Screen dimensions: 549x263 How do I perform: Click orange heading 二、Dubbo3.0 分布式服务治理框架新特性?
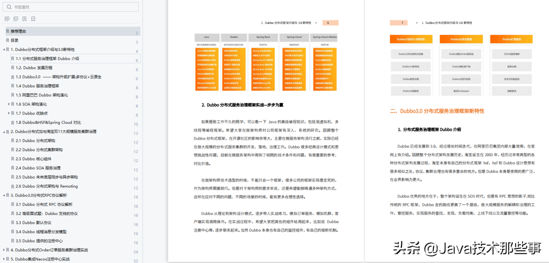437,111
